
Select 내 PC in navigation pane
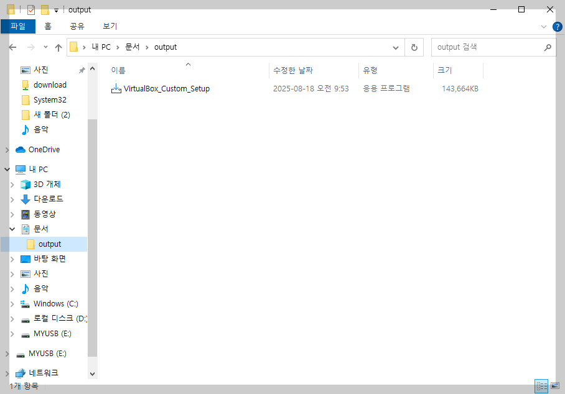(38, 169)
